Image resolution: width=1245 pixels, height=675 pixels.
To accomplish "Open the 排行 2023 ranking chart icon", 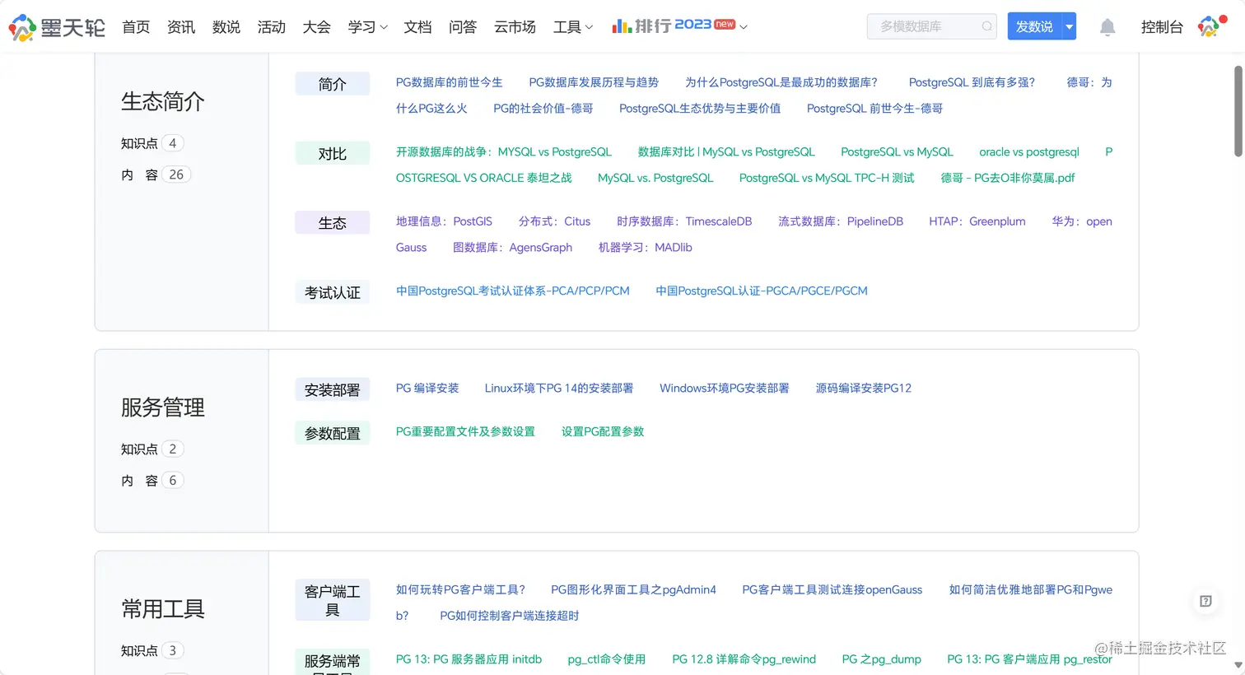I will (622, 26).
